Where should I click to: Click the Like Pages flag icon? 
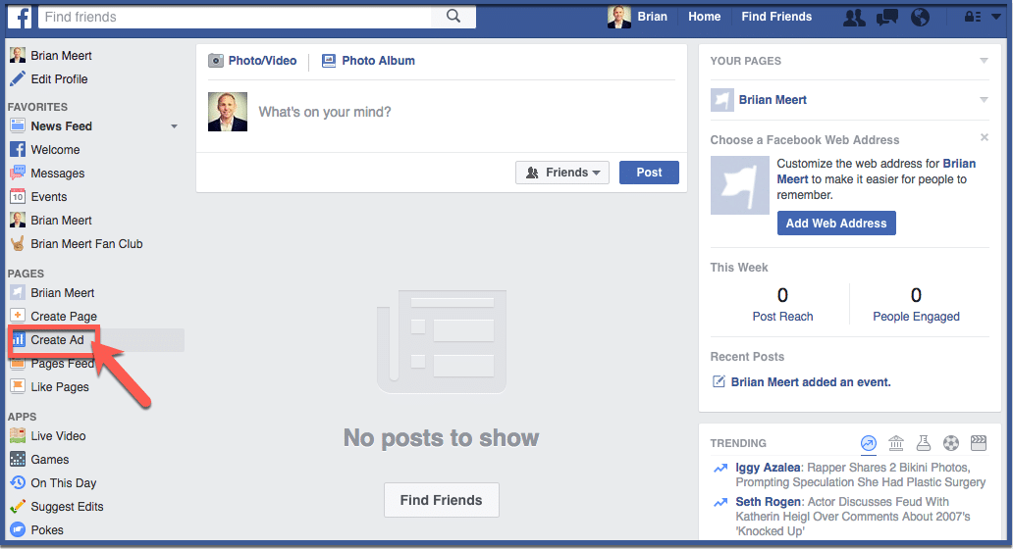pyautogui.click(x=18, y=387)
